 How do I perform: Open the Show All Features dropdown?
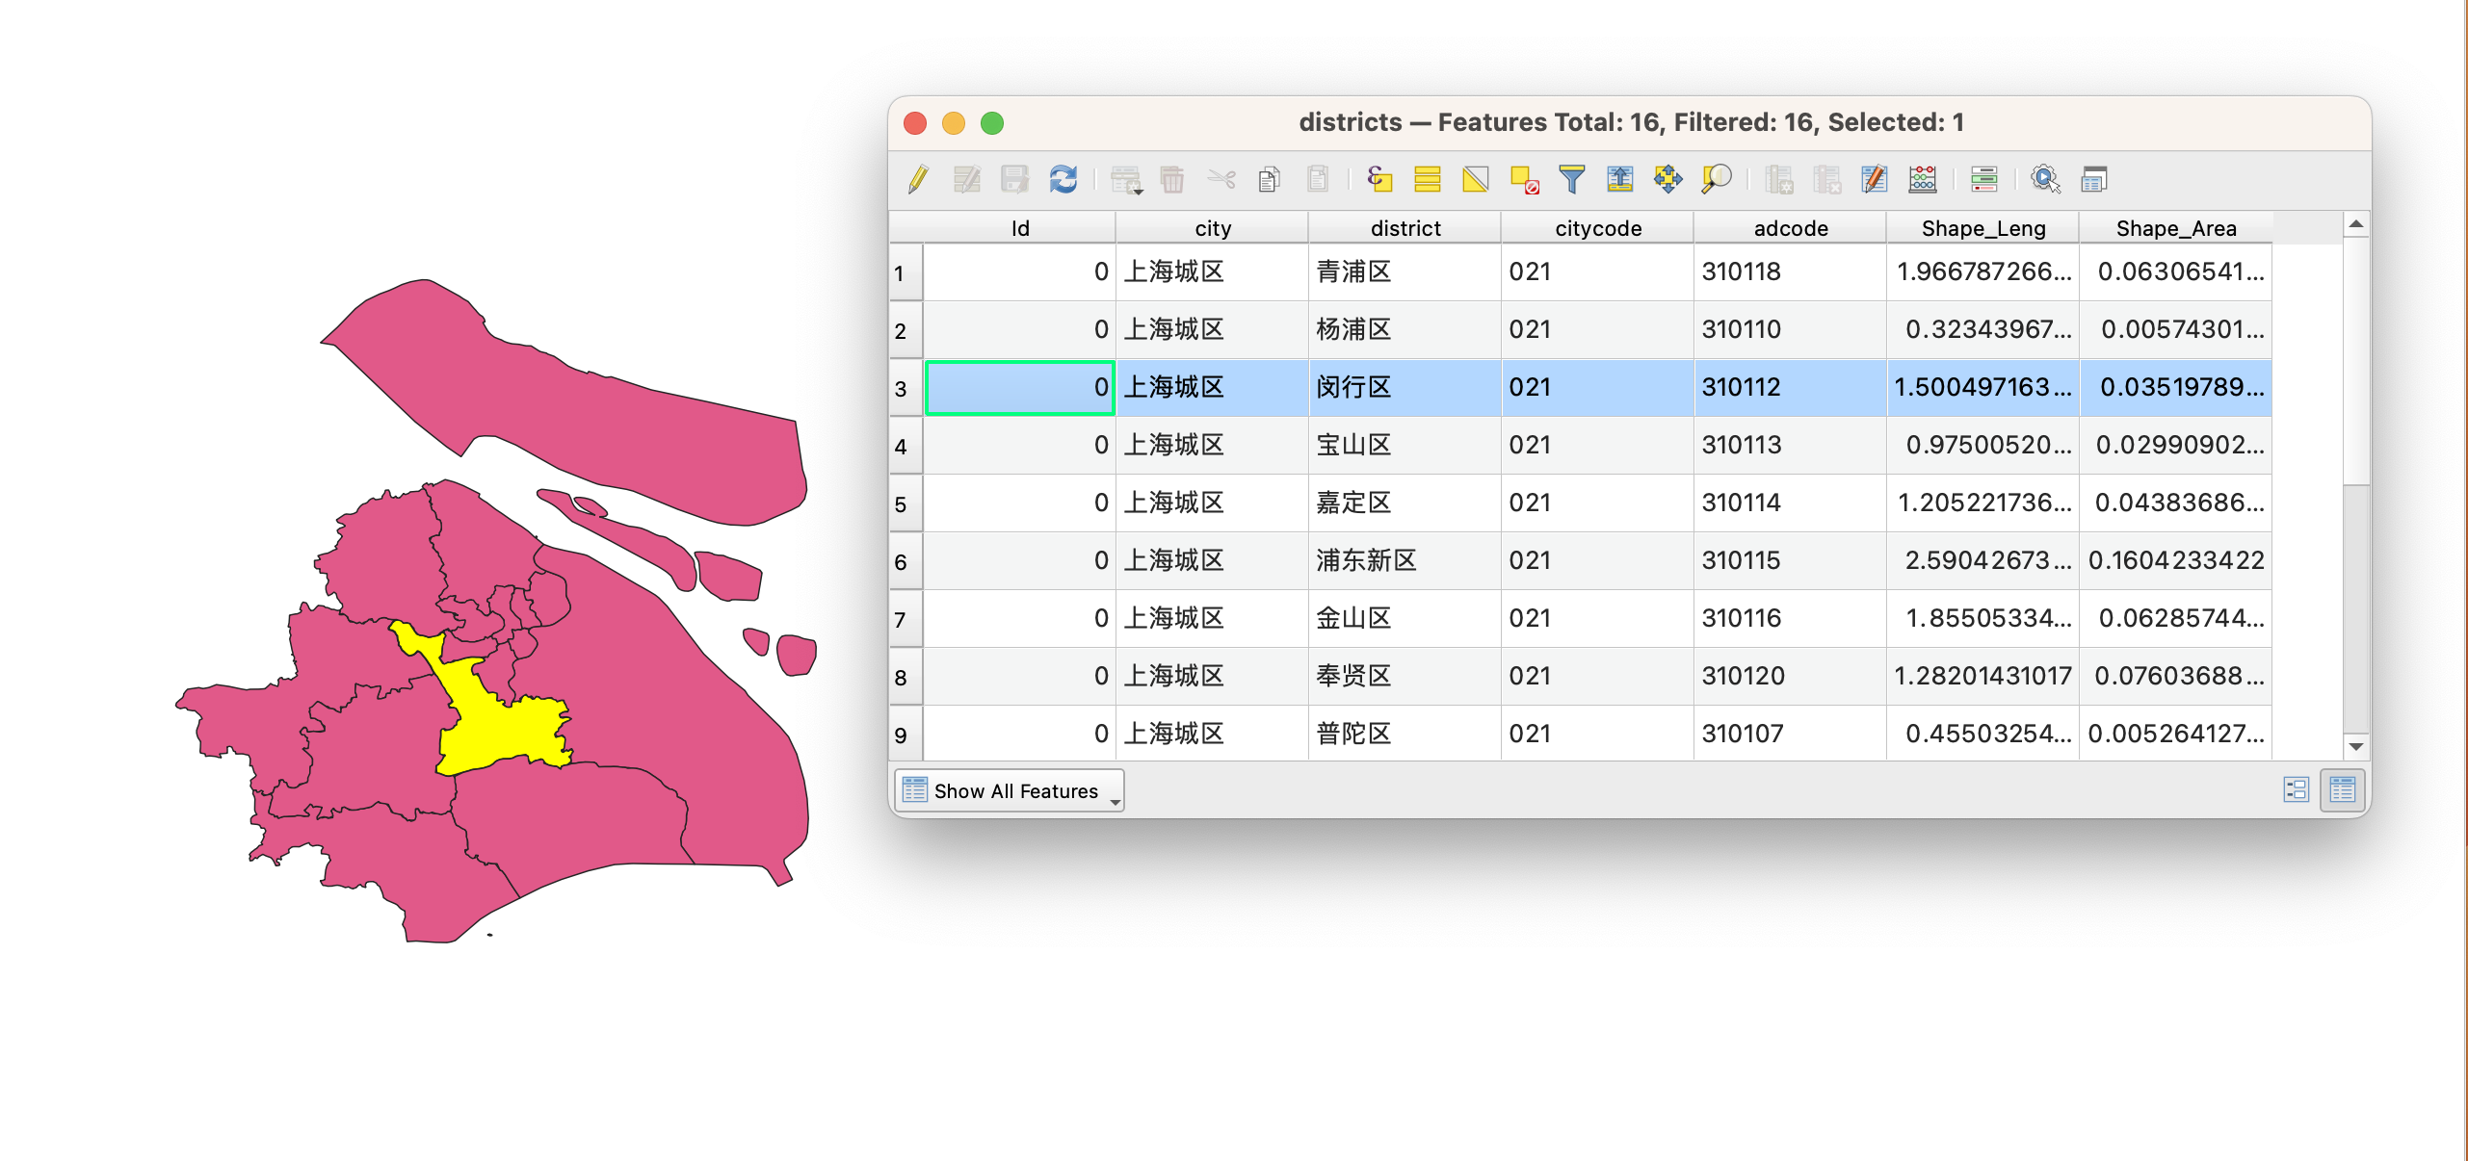coord(1010,790)
